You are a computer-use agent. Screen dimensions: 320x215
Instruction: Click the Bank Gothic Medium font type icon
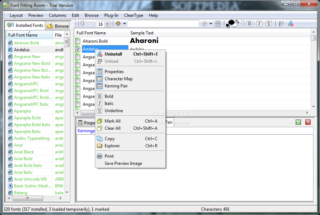point(10,186)
